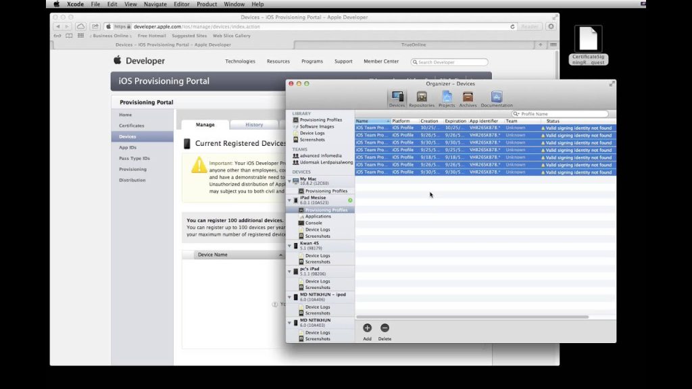The width and height of the screenshot is (692, 389).
Task: Click Safari's Share button
Action: coord(95,26)
